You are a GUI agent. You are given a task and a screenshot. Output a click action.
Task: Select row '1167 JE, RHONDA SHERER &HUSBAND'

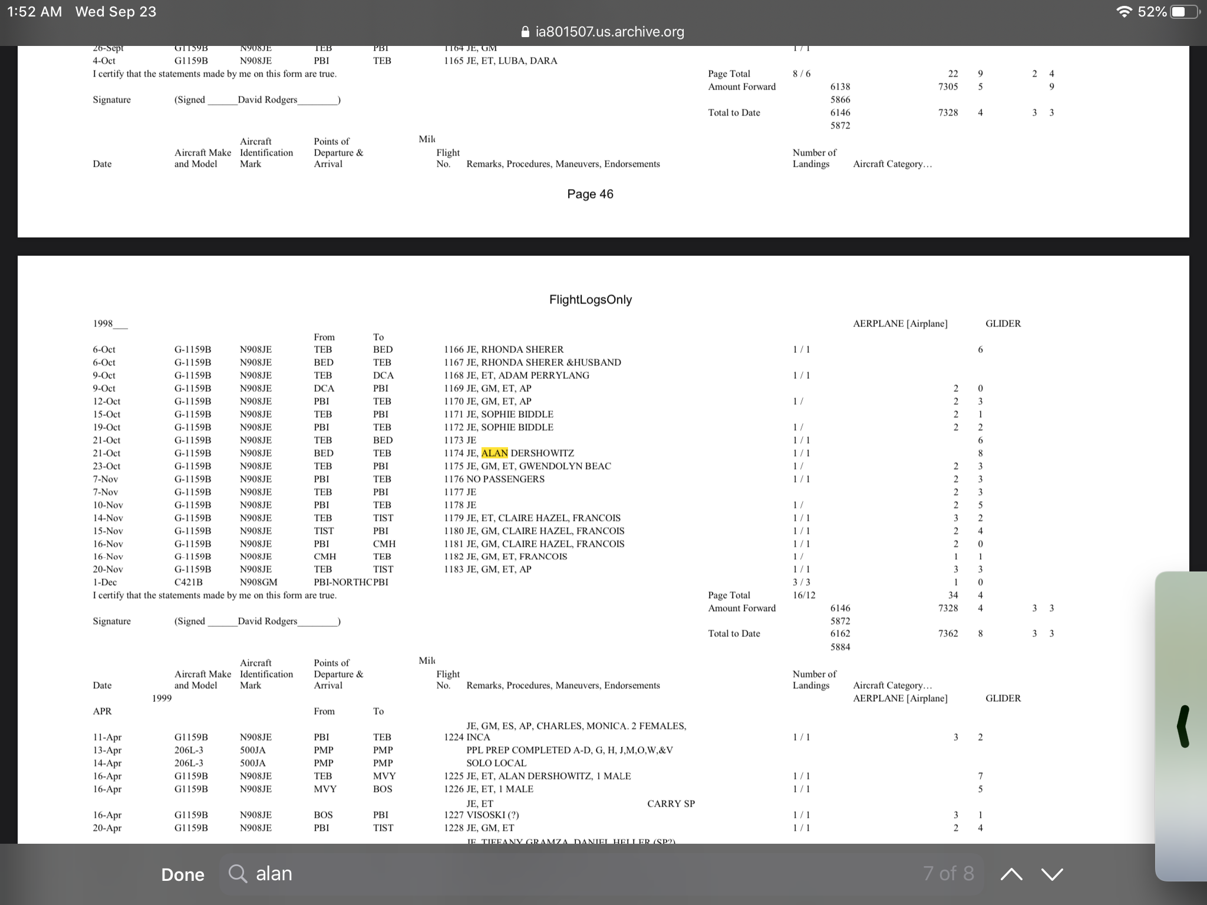pos(532,362)
